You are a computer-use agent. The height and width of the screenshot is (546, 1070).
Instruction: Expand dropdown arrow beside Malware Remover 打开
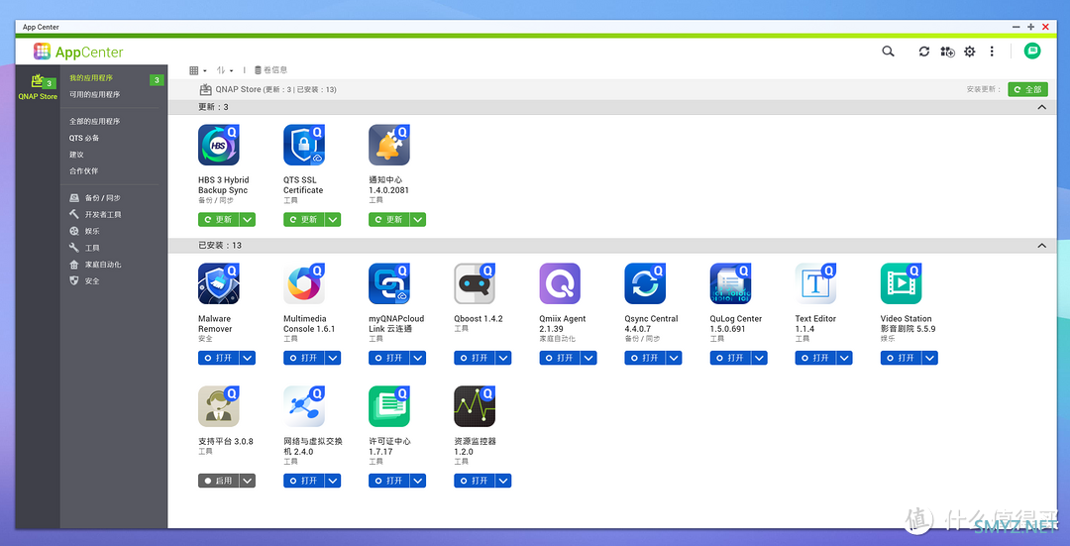(247, 358)
